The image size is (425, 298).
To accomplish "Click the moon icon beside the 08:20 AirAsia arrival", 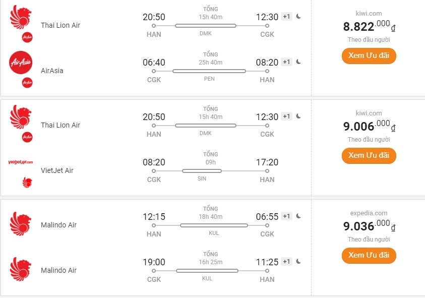I will [x=298, y=62].
